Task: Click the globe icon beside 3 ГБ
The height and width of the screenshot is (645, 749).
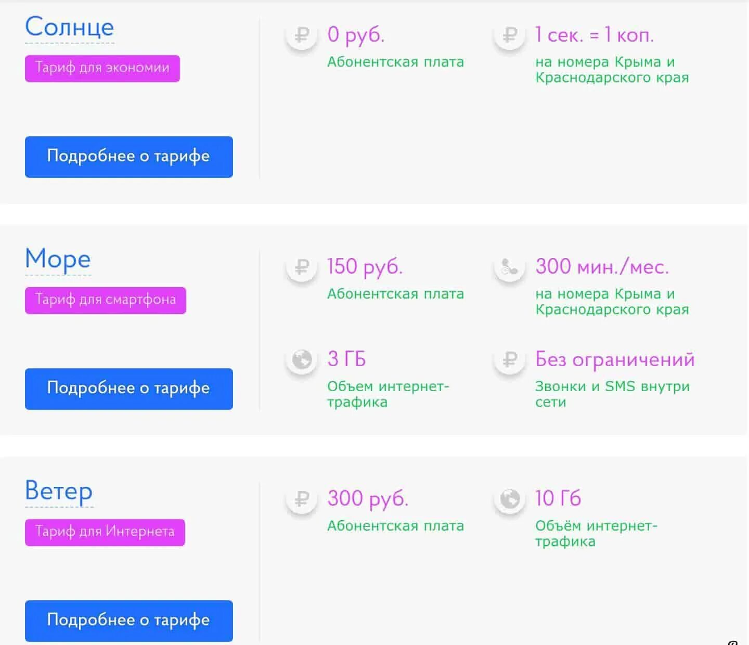Action: click(302, 359)
